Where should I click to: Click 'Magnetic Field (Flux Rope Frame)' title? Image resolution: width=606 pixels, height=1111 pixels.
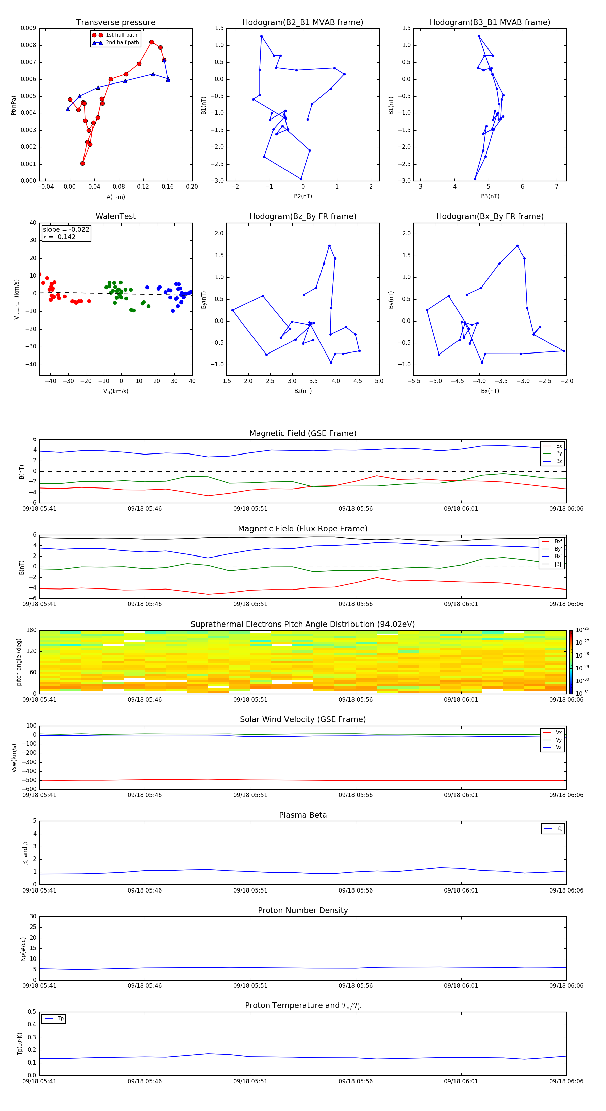303,528
